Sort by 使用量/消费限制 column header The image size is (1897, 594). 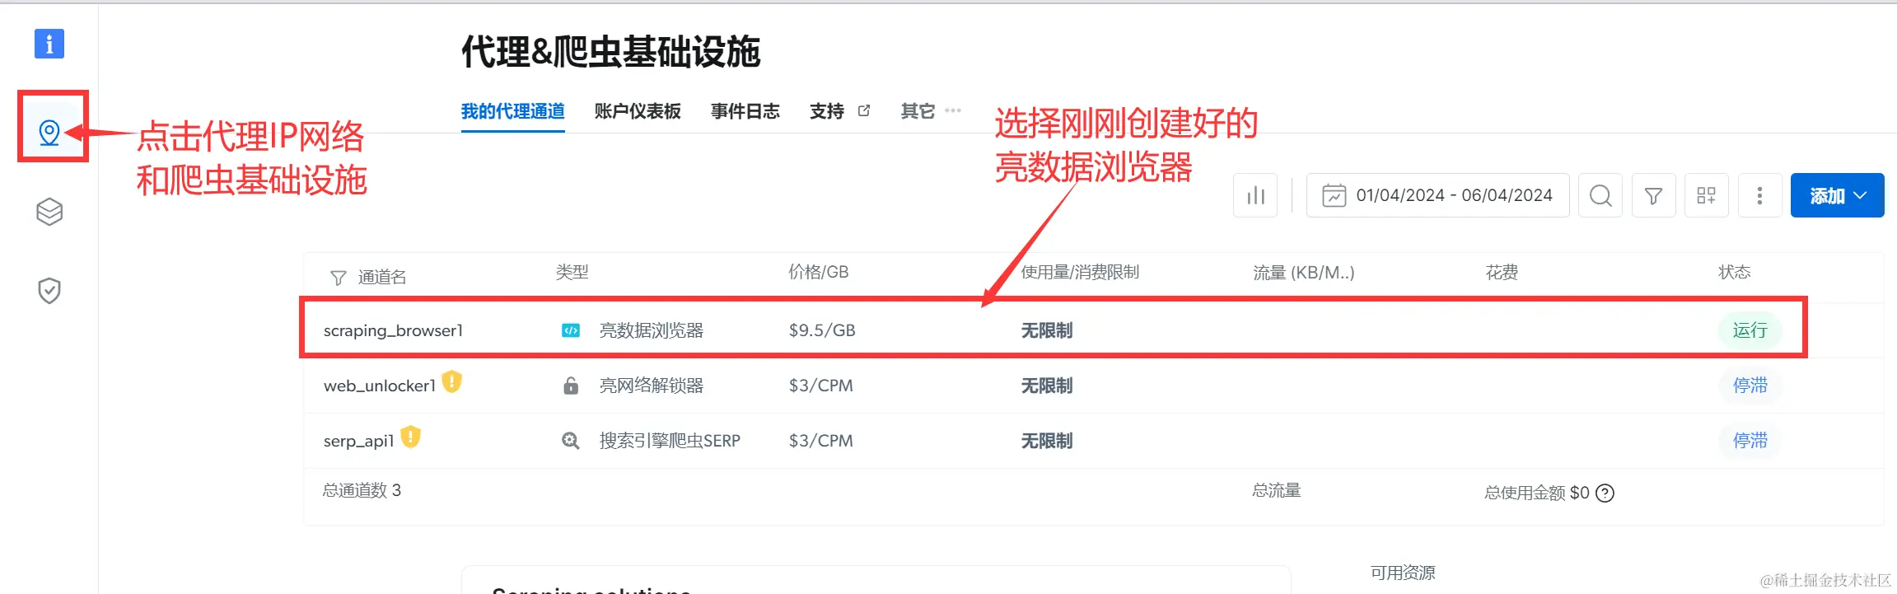click(x=1080, y=272)
